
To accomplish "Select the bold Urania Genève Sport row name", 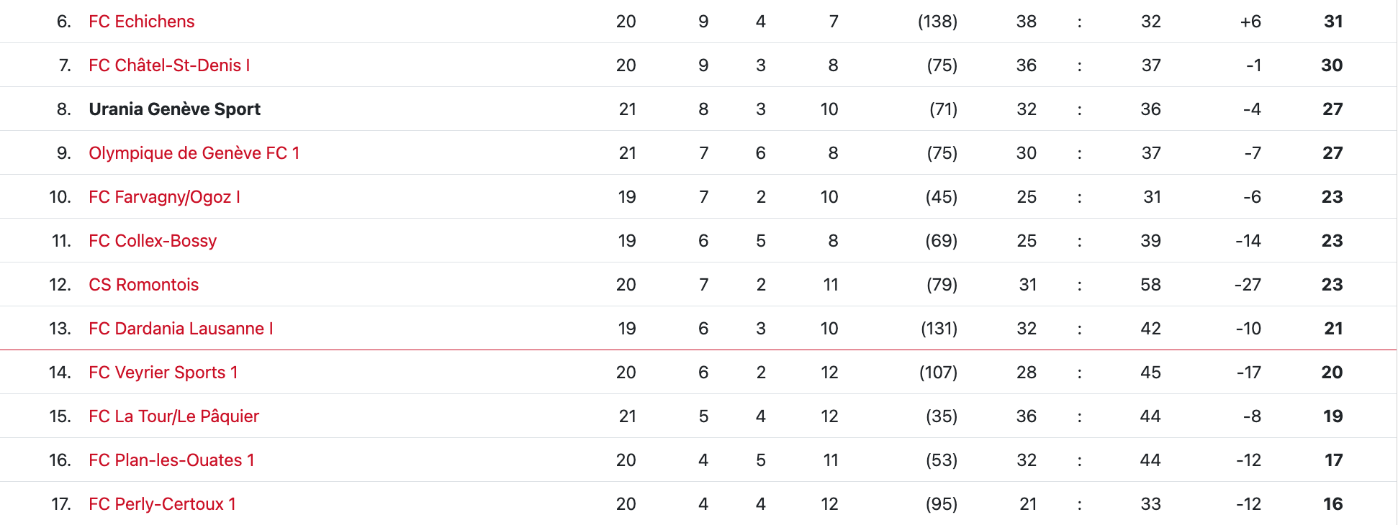I will [x=174, y=109].
